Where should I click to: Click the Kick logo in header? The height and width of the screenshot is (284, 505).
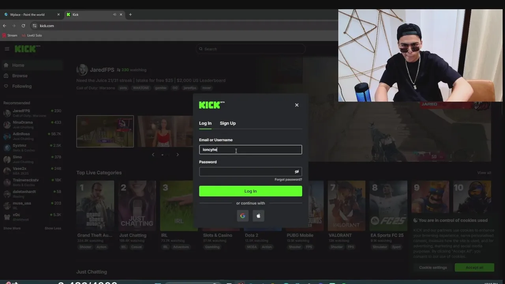27,49
